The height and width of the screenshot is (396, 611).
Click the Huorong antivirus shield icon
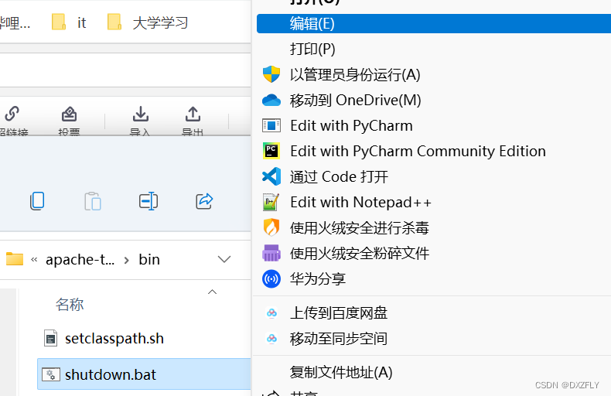pyautogui.click(x=271, y=227)
